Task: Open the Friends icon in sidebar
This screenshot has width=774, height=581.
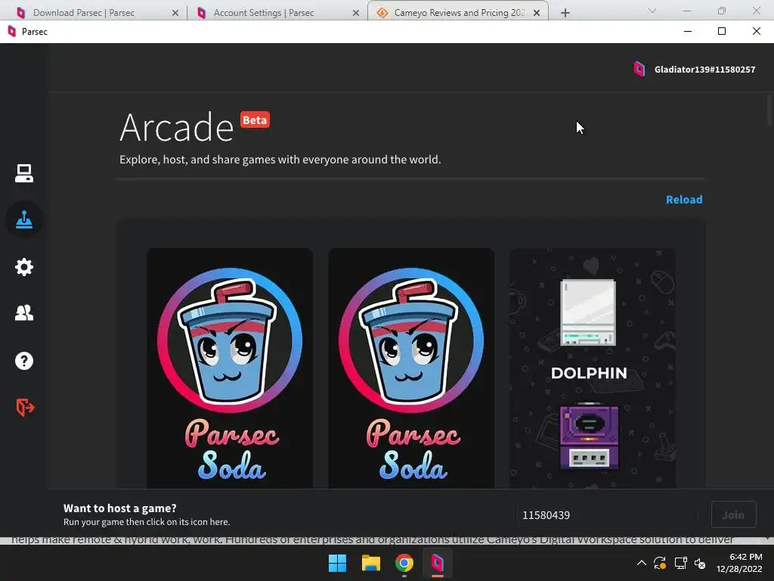Action: tap(23, 312)
